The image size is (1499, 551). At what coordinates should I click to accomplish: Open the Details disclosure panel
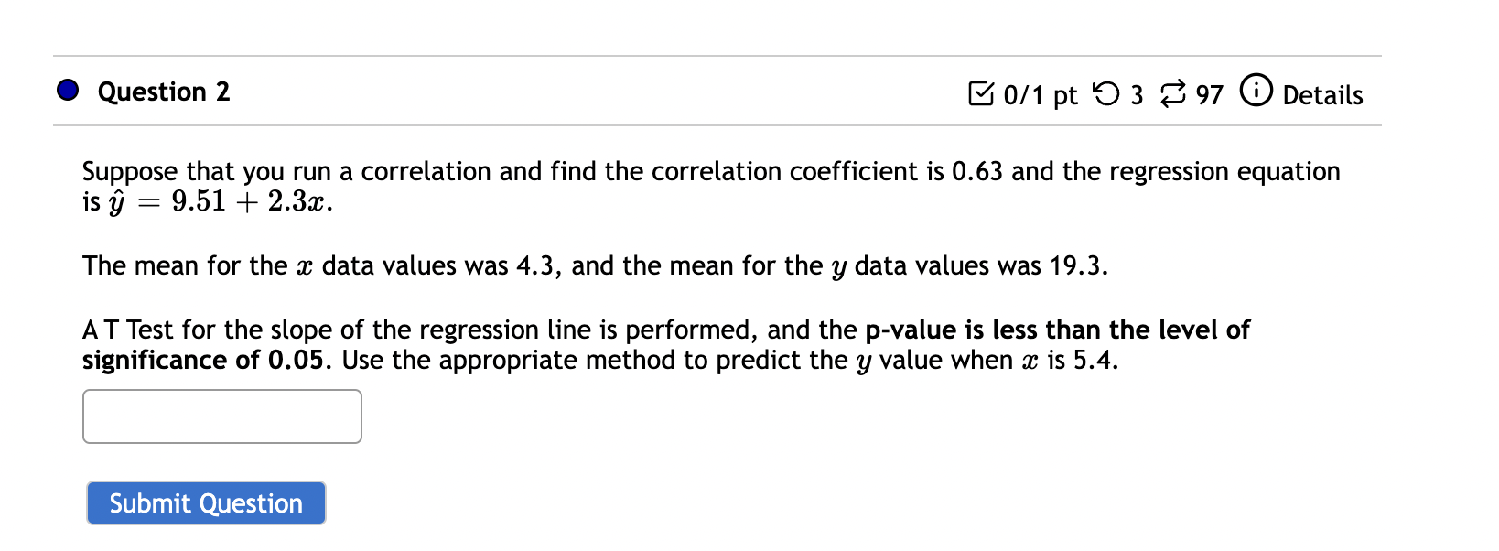coord(1323,94)
